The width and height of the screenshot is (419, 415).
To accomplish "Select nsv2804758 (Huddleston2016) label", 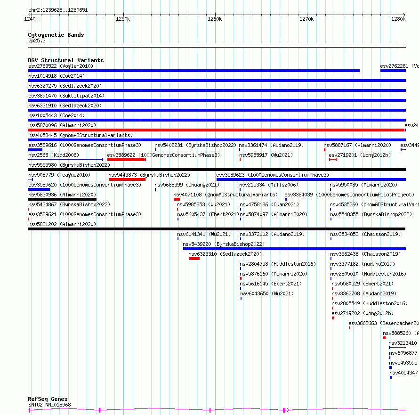I will 278,264.
